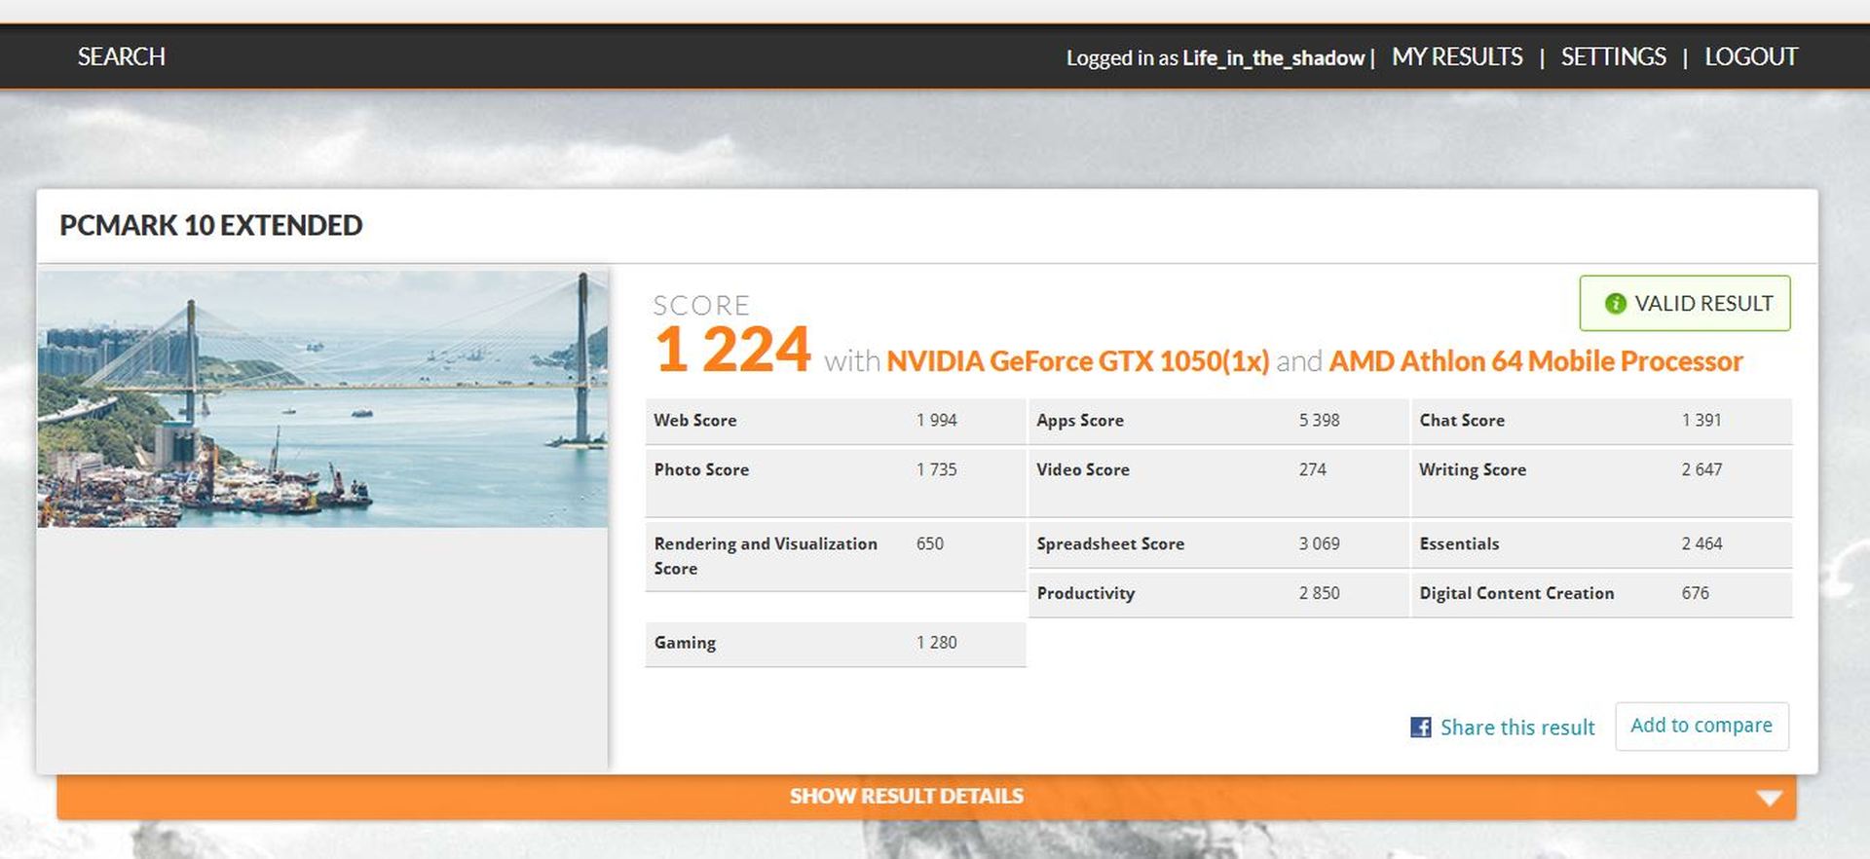The height and width of the screenshot is (859, 1870).
Task: Select the Spreadsheet Score value 3 069
Action: tap(1320, 543)
